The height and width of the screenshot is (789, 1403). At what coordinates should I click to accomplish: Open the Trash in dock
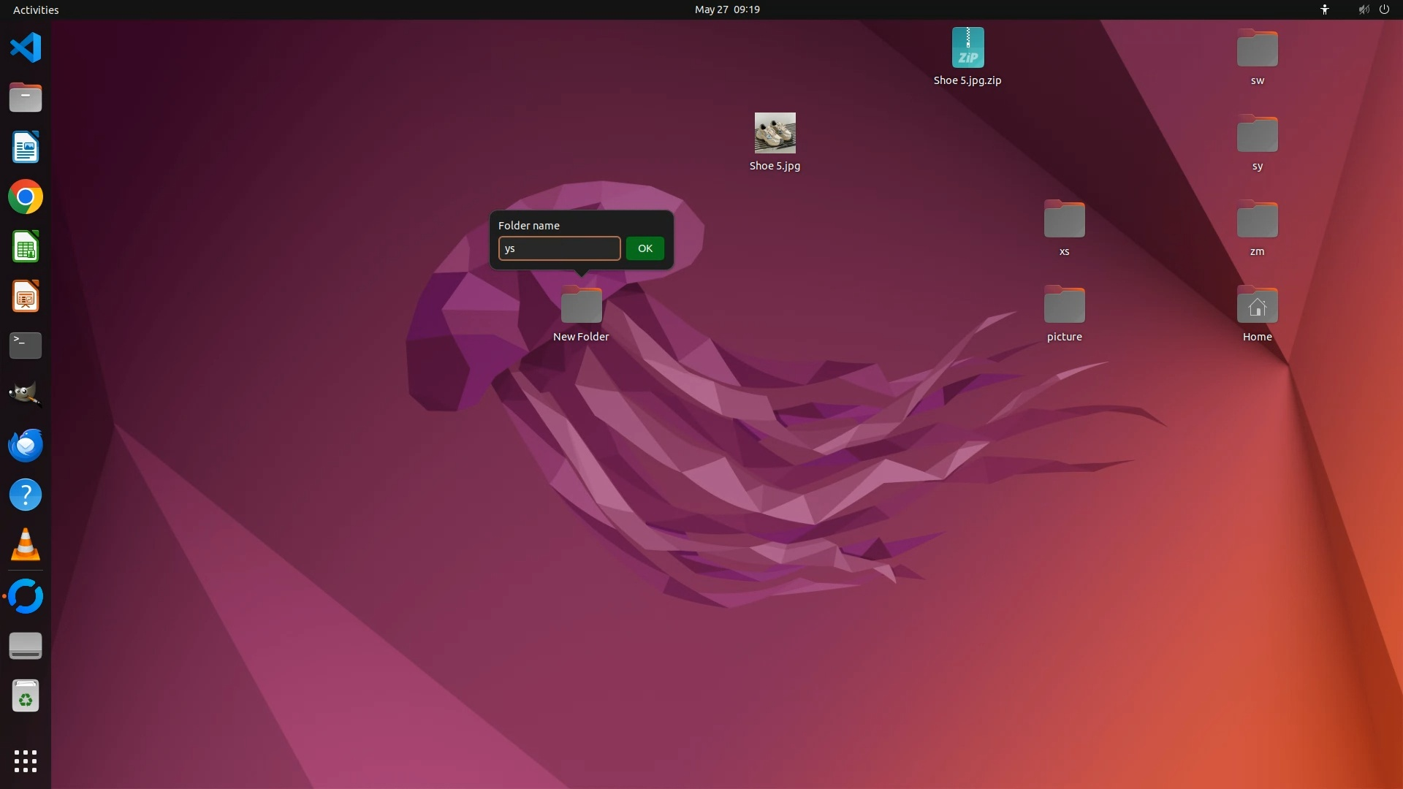(x=26, y=696)
